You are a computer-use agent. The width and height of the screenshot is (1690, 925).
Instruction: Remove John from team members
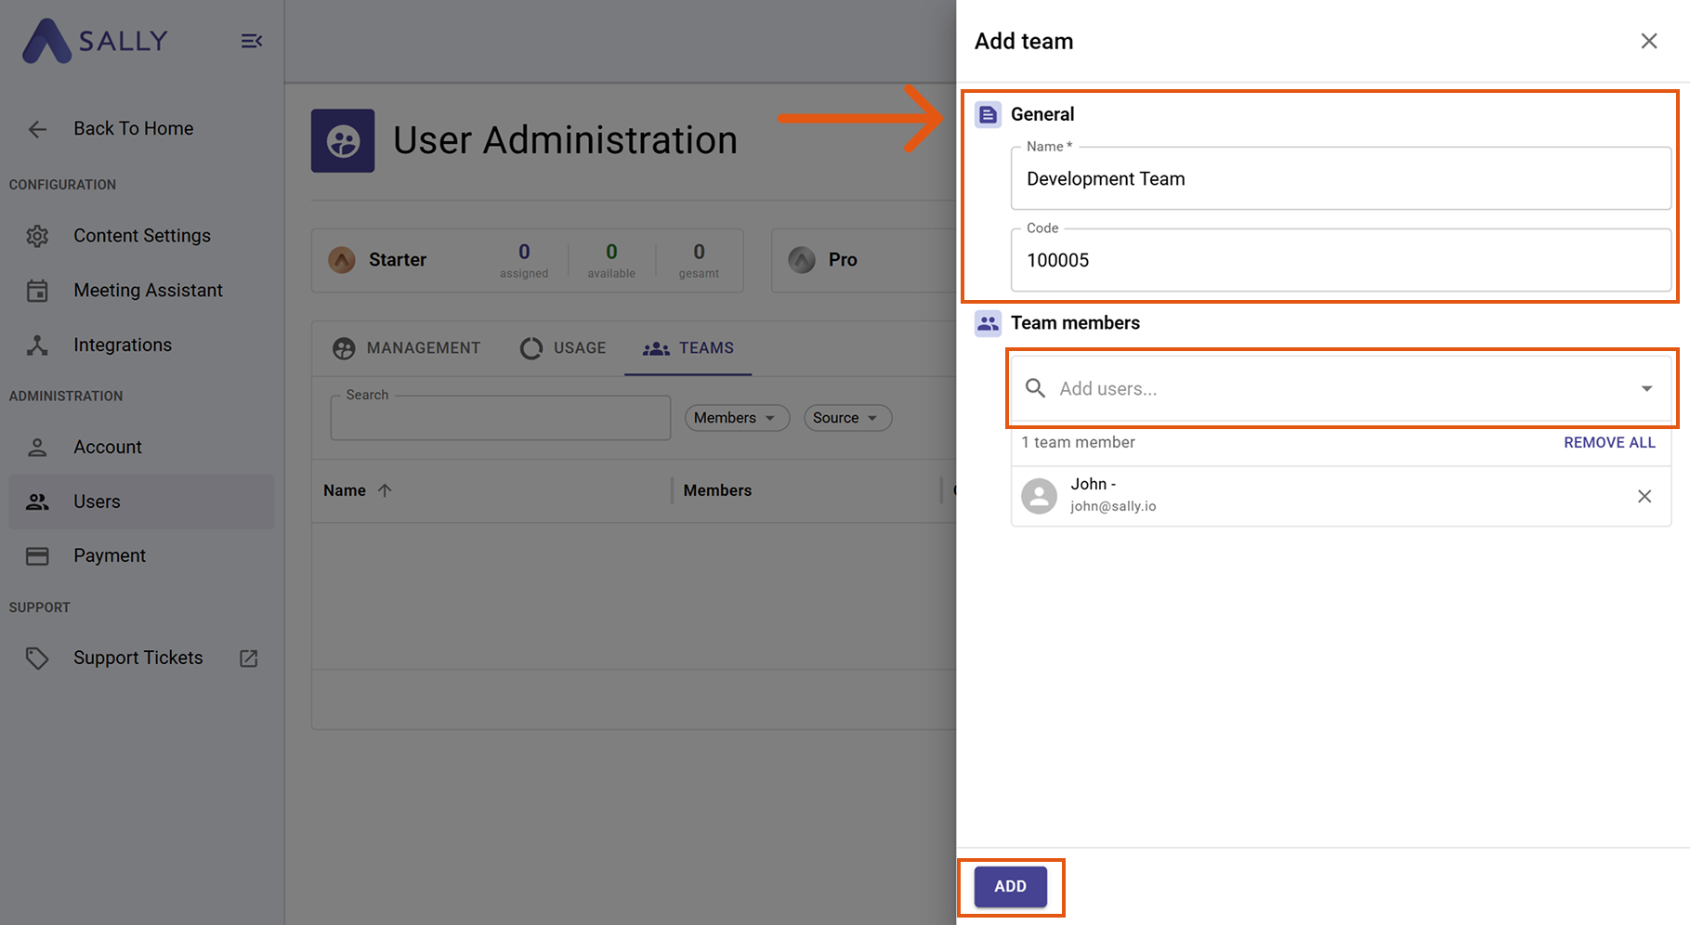click(x=1644, y=496)
